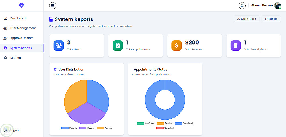Click the Dashboard chart line icon

(x=5, y=18)
